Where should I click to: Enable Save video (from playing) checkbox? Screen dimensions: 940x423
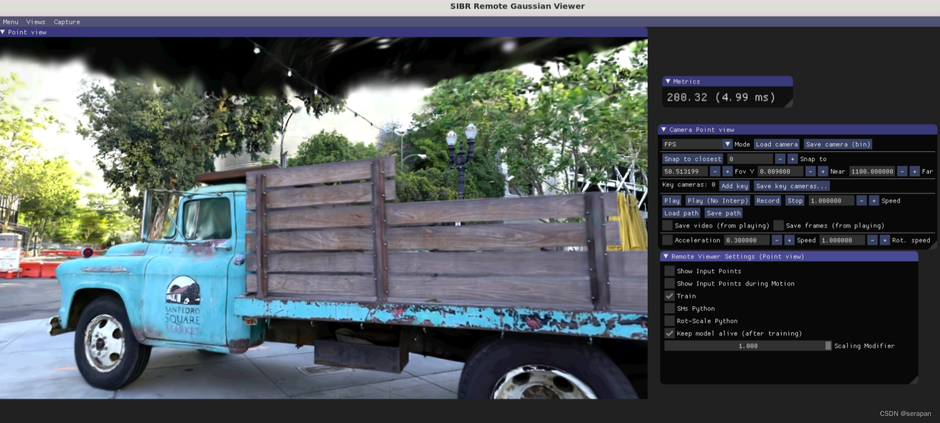click(667, 226)
